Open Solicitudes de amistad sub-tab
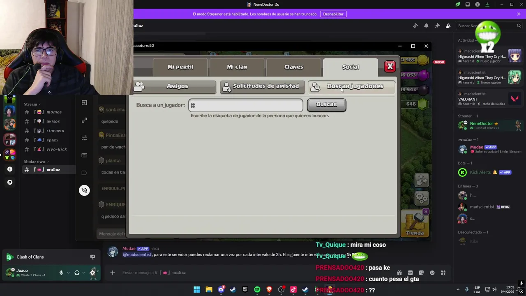This screenshot has width=526, height=296. 263,86
